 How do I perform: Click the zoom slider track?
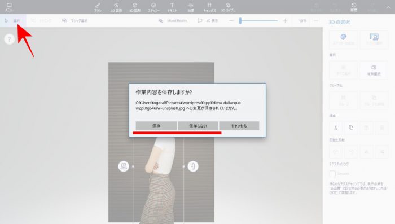258,21
